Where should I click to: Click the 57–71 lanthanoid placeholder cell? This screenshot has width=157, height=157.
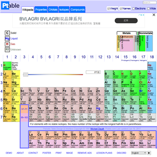[24, 109]
